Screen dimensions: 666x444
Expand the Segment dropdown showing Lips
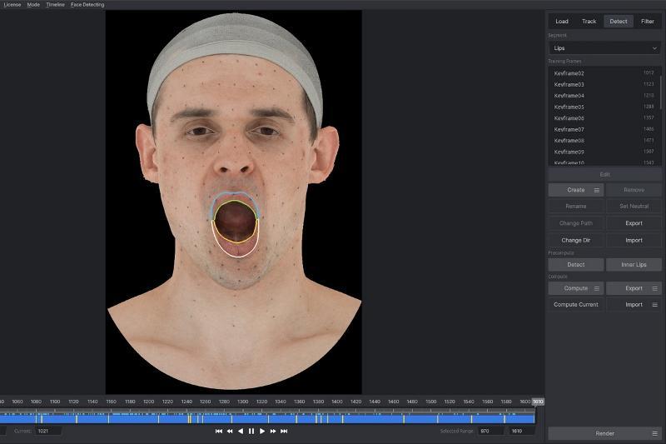[604, 48]
